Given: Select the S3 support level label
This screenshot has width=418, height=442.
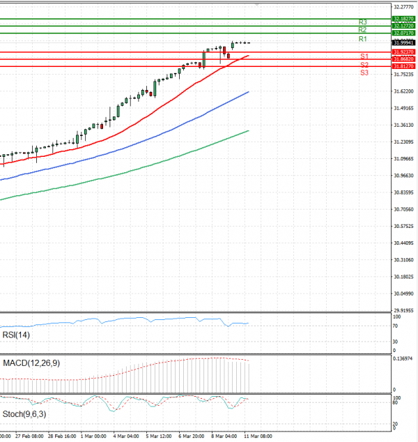Looking at the screenshot, I should point(364,73).
